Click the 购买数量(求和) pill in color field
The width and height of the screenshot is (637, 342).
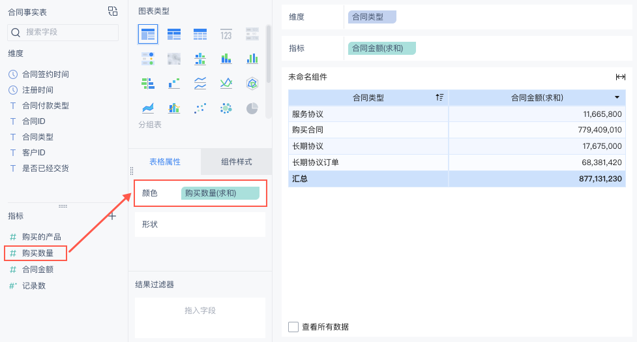[x=220, y=193]
